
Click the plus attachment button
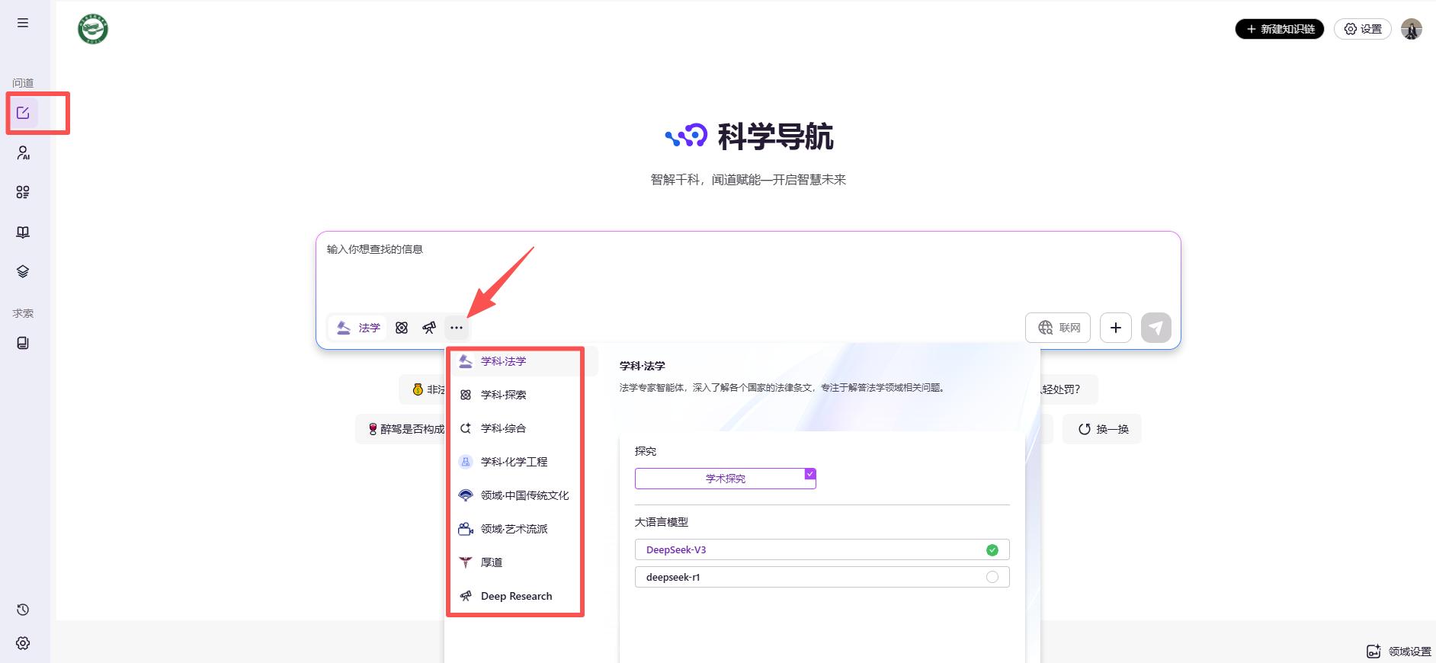[1116, 328]
